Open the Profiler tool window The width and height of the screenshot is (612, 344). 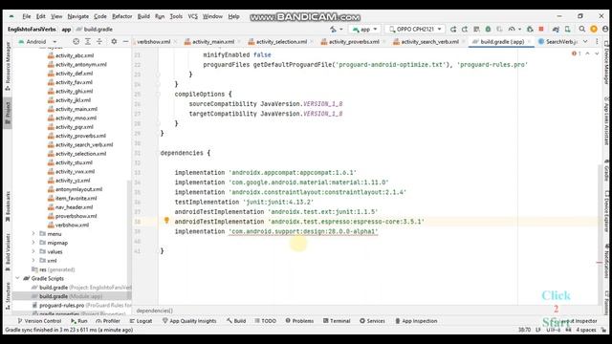108,321
